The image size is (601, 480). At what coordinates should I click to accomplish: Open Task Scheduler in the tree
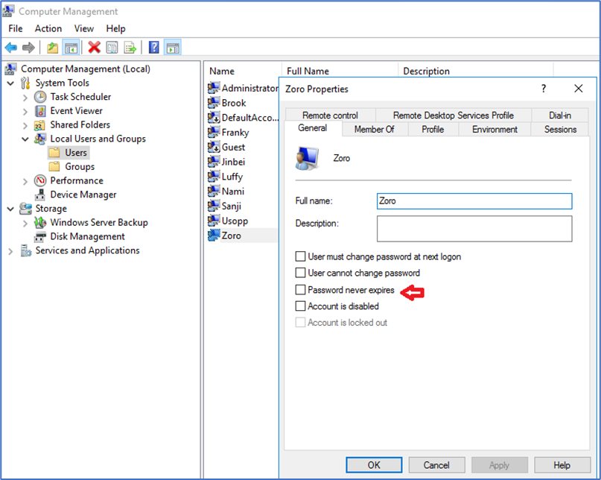click(x=80, y=97)
